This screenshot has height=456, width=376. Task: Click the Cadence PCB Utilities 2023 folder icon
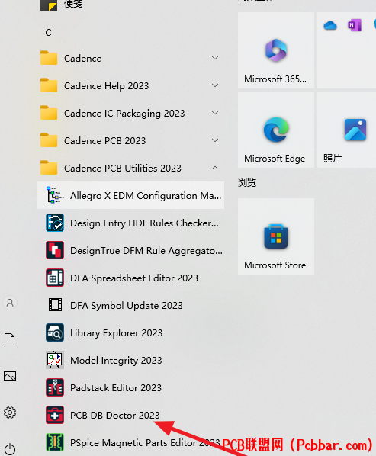point(49,168)
